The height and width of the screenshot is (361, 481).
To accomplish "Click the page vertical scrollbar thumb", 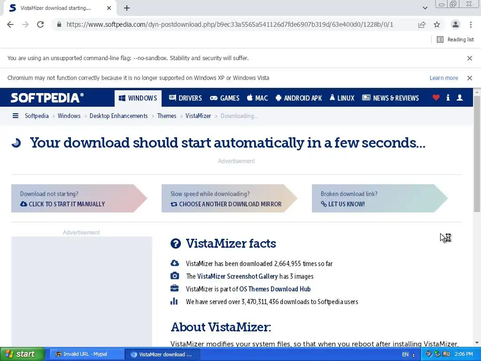I will click(477, 154).
